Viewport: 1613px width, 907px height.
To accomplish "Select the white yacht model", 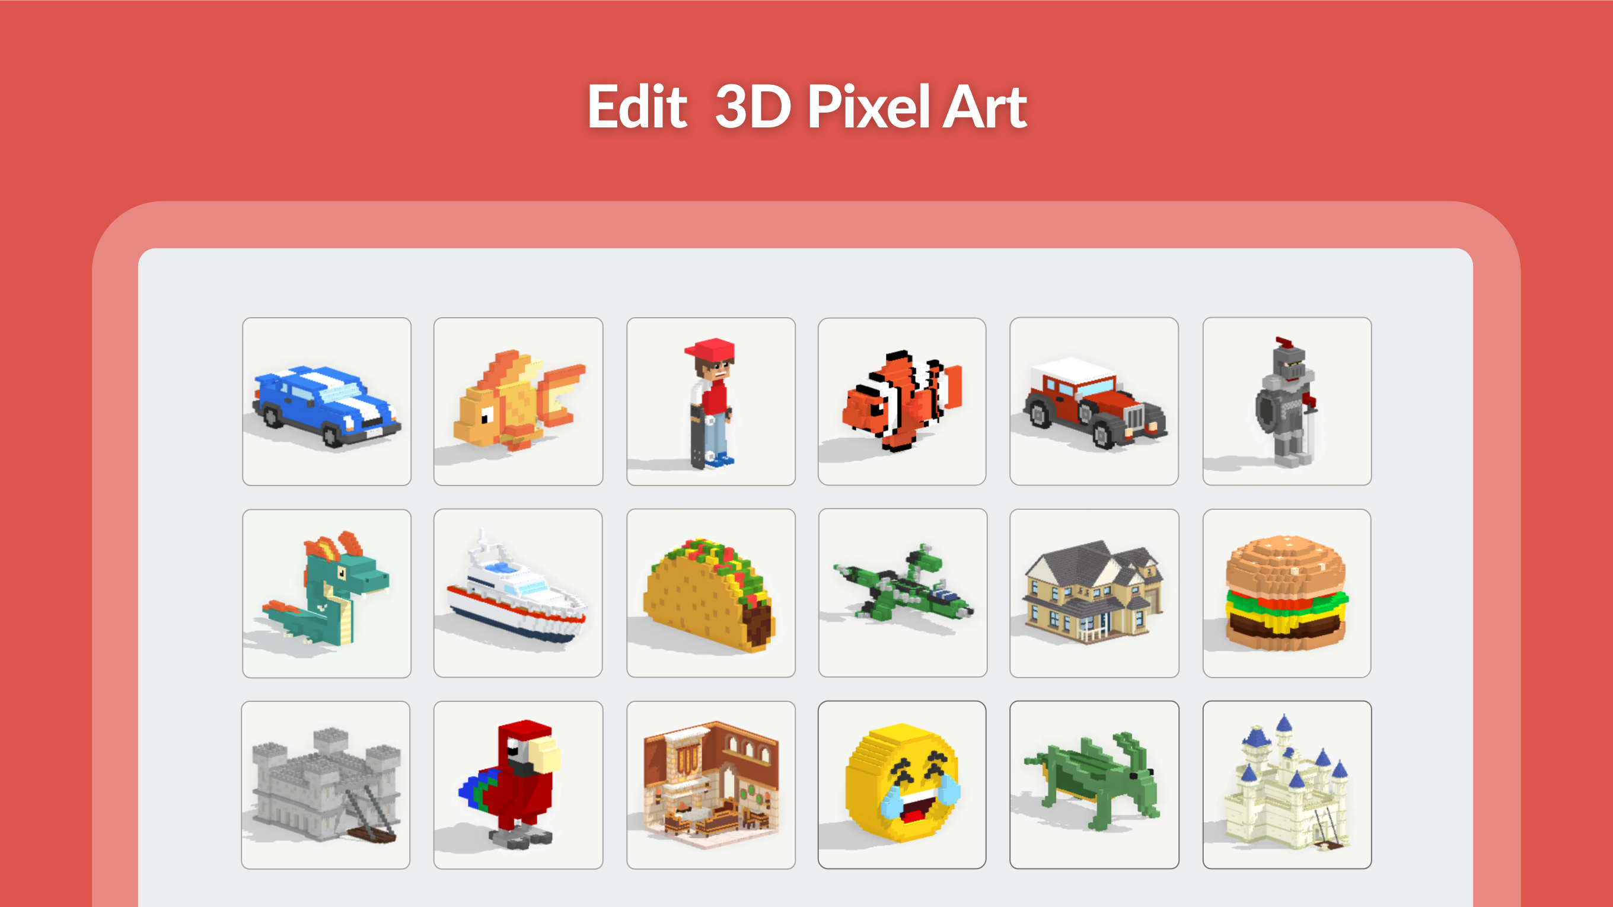I will point(518,593).
